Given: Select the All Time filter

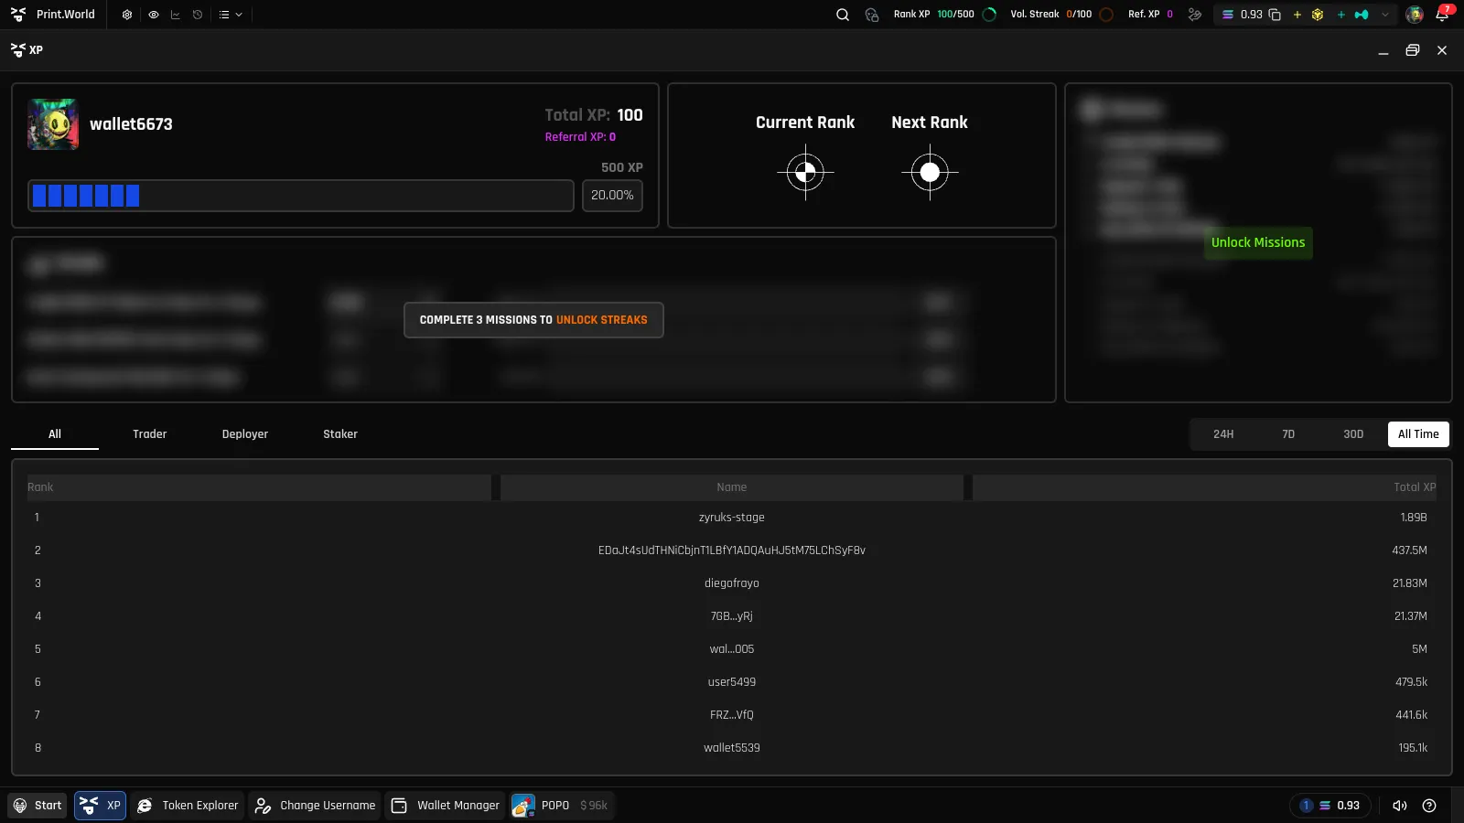Looking at the screenshot, I should 1418,434.
